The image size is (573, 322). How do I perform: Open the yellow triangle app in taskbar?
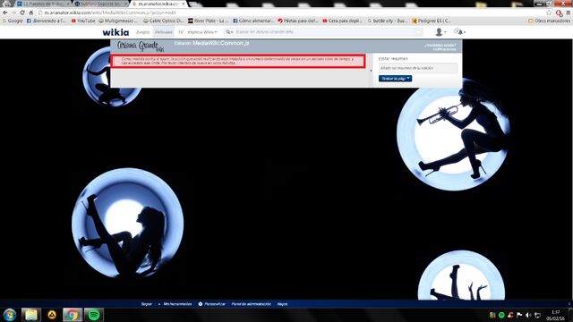pyautogui.click(x=52, y=315)
